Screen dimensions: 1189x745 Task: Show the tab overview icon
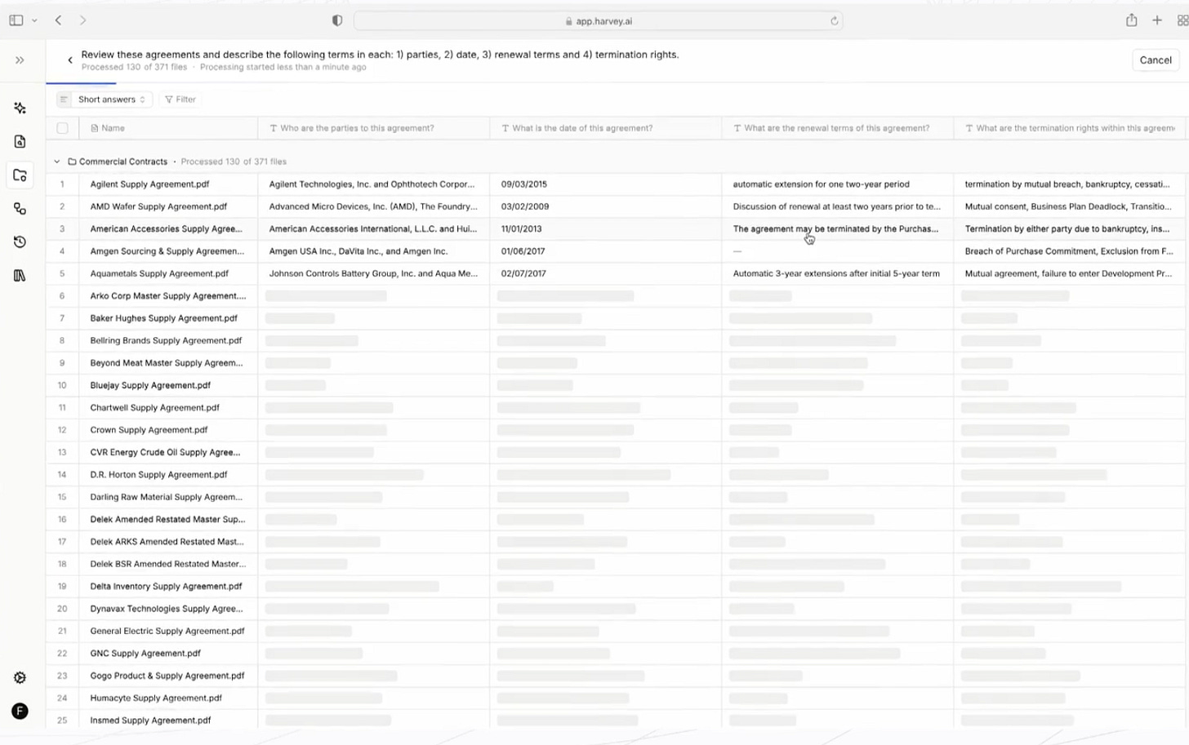1182,20
